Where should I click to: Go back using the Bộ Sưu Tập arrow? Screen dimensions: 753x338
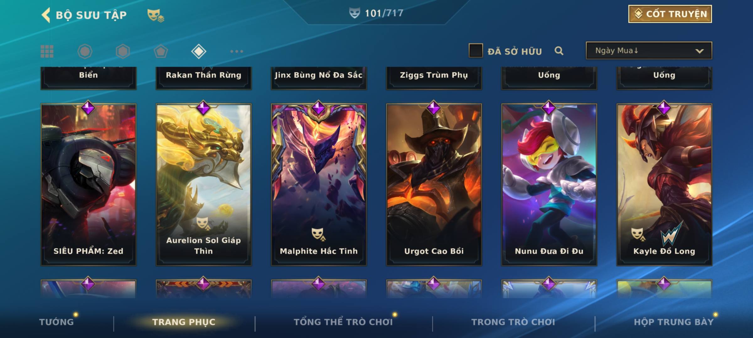point(46,15)
